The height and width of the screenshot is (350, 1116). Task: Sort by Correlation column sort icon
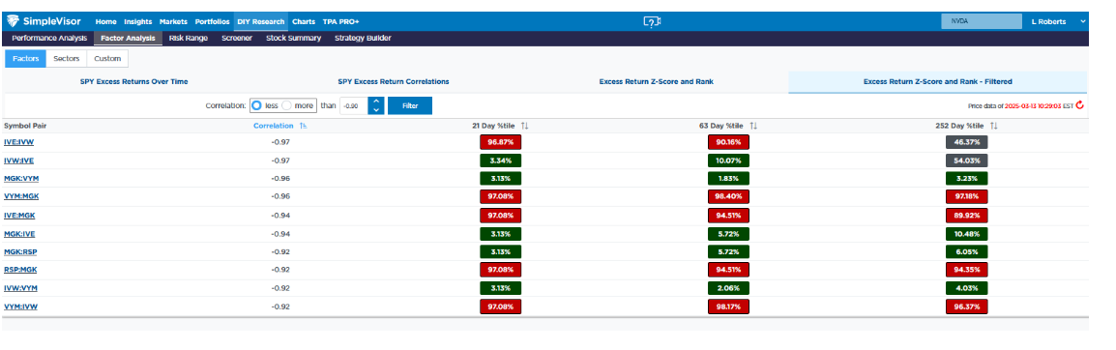(x=304, y=125)
